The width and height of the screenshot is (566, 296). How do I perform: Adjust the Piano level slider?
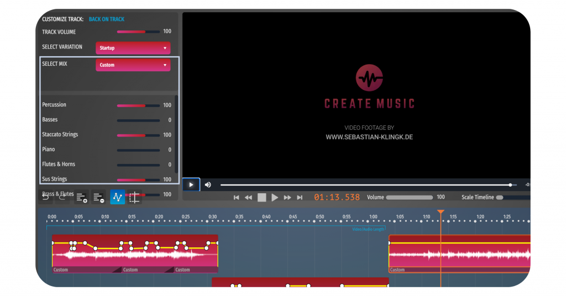[x=138, y=150]
